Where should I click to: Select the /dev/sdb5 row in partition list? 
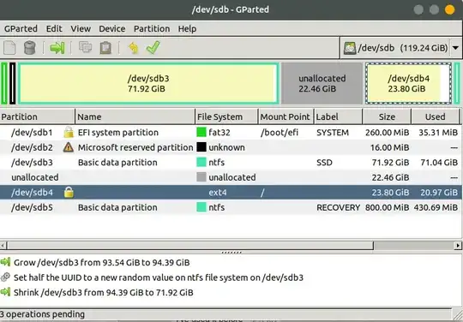(x=231, y=207)
